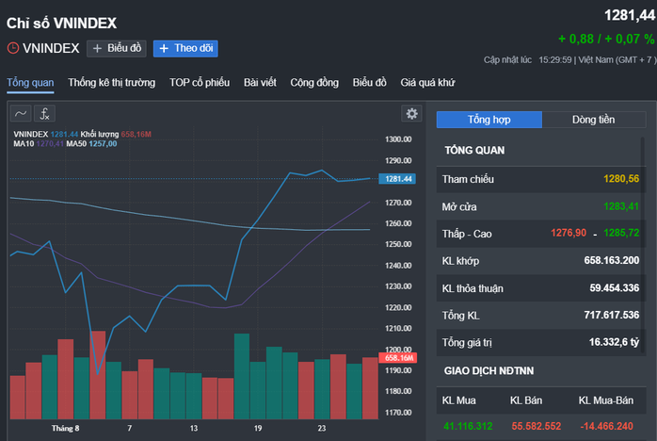This screenshot has height=441, width=657.
Task: Click Tổng KL value 717.617.536
Action: [611, 315]
